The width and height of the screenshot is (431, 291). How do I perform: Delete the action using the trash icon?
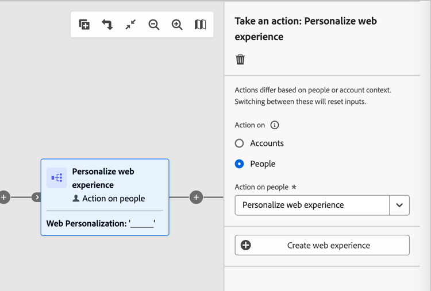[240, 59]
